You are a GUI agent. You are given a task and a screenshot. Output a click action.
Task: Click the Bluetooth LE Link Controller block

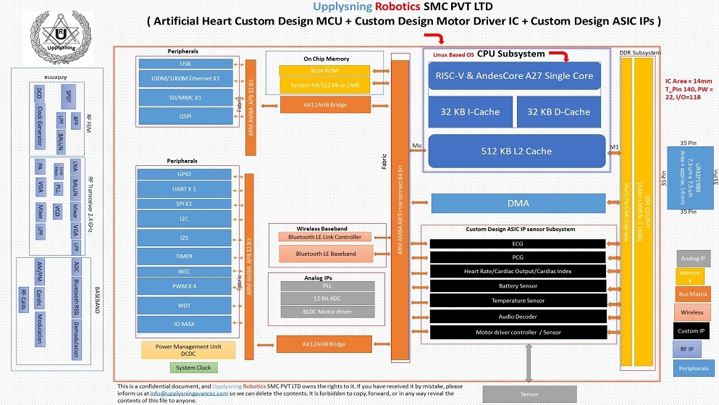tap(324, 237)
